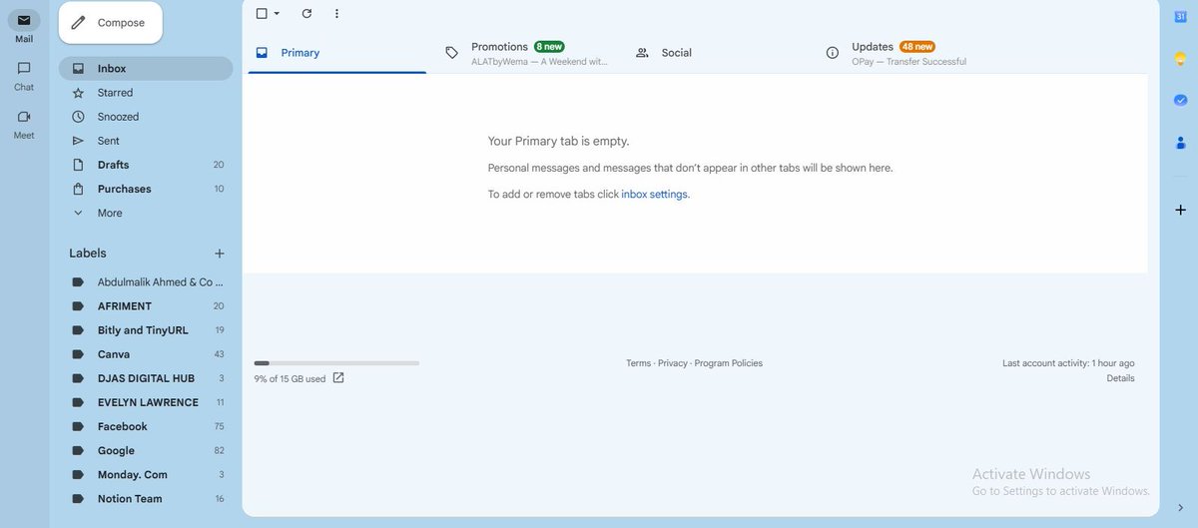Open Google Contacts side panel icon
Screen dimensions: 1198x528
[x=1180, y=143]
